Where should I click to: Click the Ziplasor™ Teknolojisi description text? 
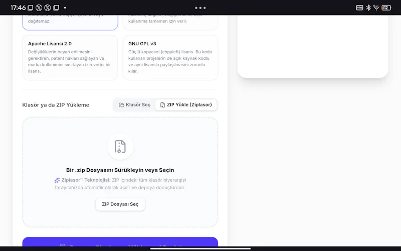pyautogui.click(x=120, y=184)
